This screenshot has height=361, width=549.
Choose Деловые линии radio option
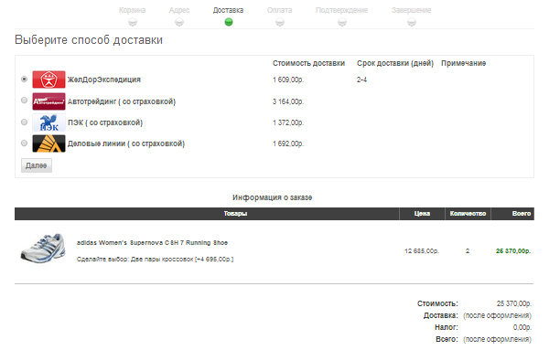[24, 143]
